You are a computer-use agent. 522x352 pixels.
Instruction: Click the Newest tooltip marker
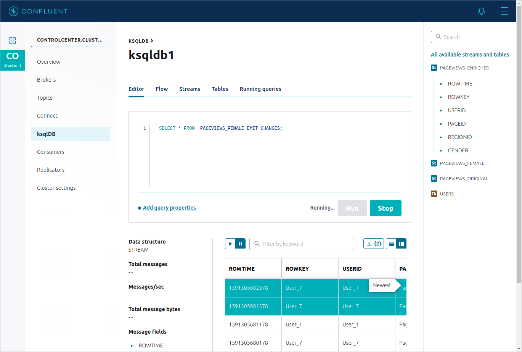[384, 285]
